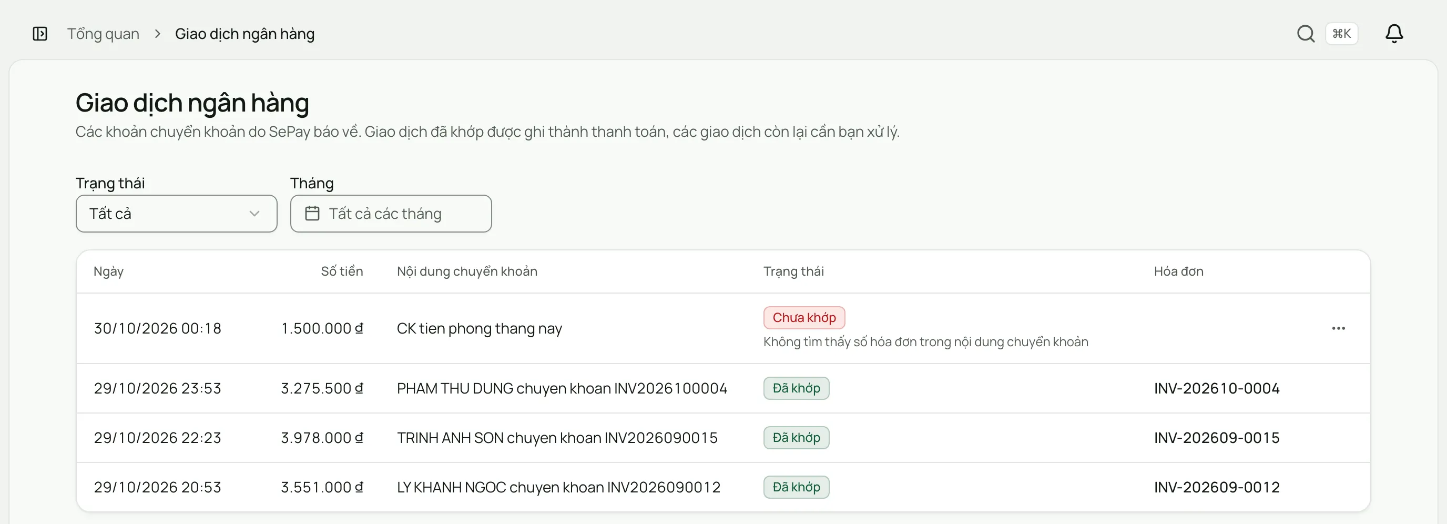This screenshot has width=1447, height=524.
Task: Open the search magnifier icon
Action: tap(1306, 34)
